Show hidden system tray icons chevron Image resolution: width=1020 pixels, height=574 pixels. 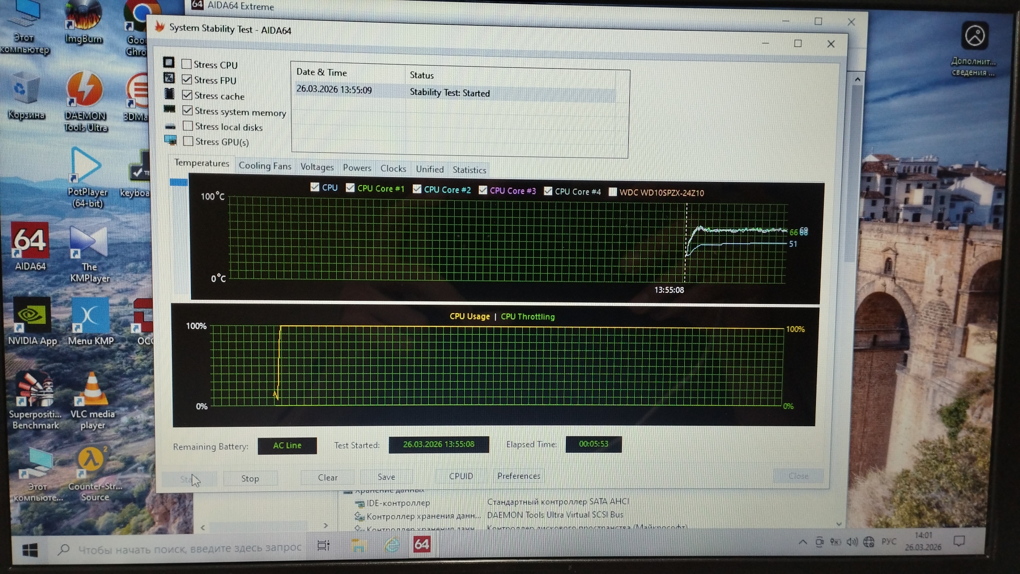pyautogui.click(x=803, y=542)
